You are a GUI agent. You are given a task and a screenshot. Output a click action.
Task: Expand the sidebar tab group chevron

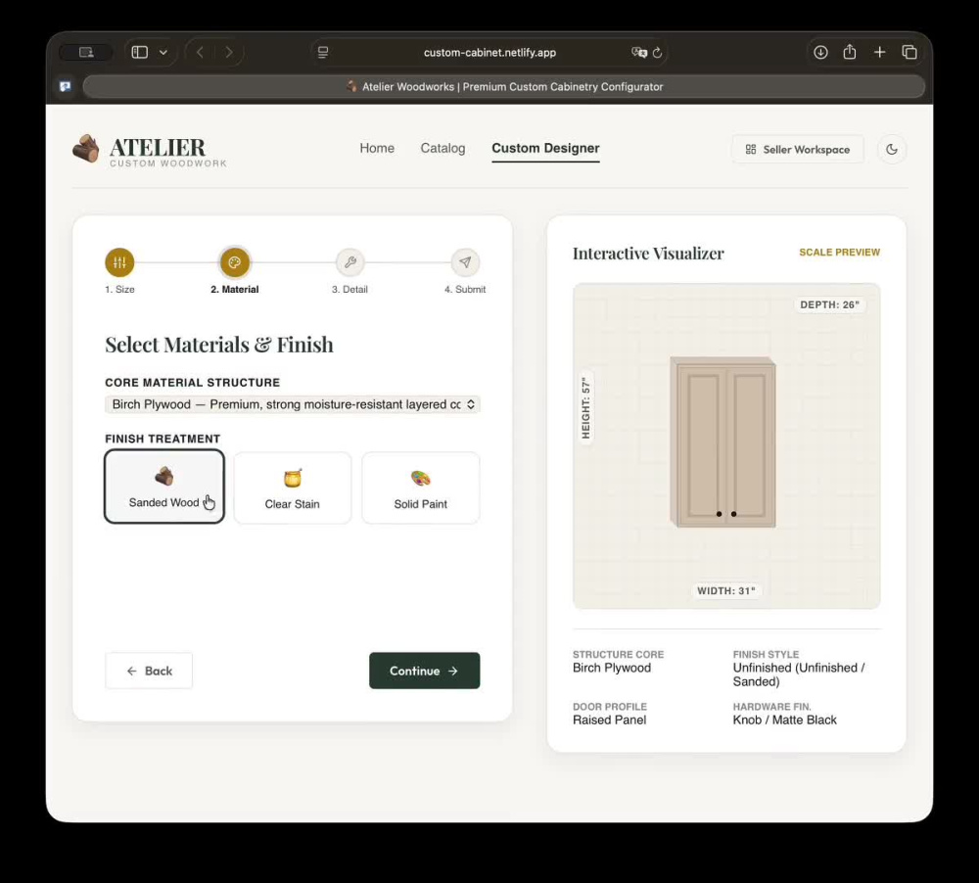(163, 53)
